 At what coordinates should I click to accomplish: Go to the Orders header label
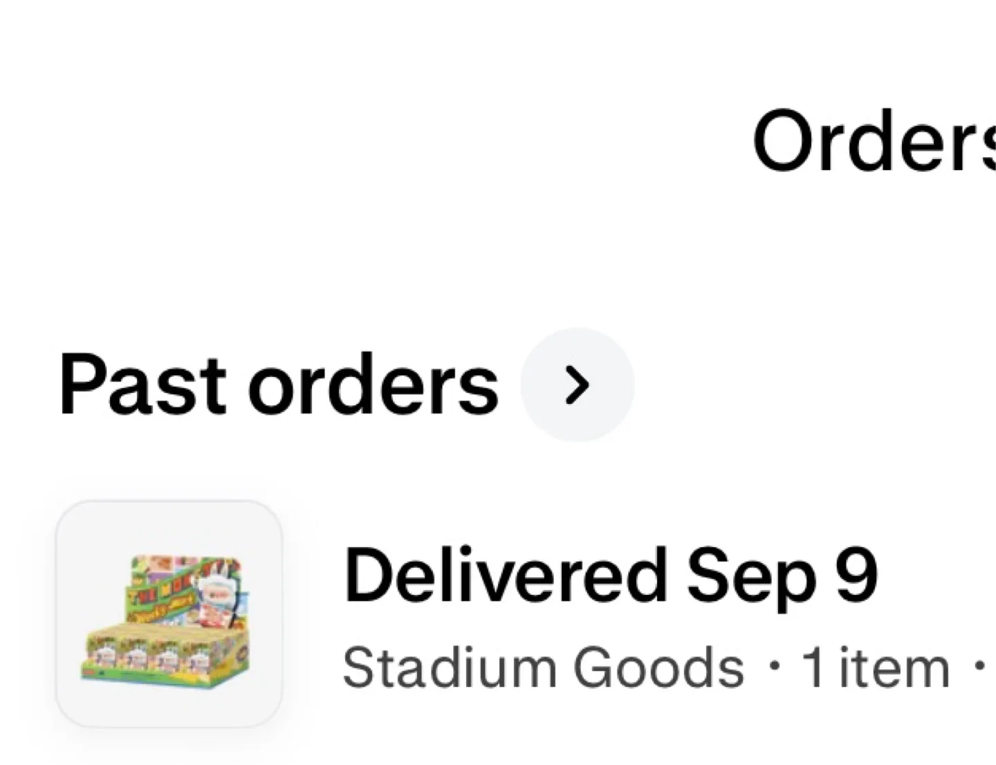[874, 142]
